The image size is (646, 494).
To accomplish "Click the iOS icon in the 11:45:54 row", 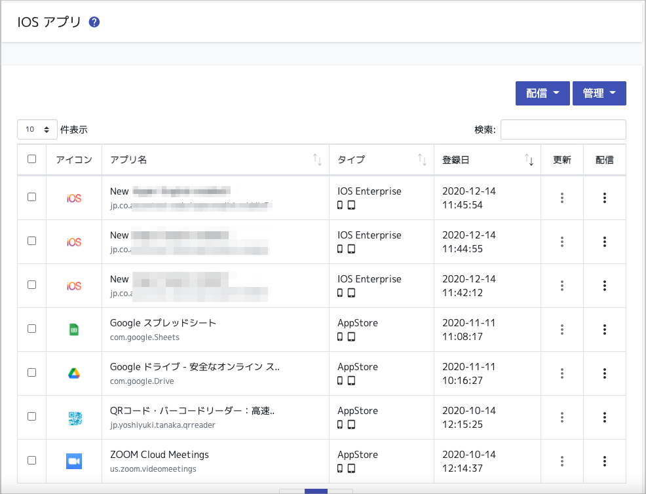I will [74, 198].
